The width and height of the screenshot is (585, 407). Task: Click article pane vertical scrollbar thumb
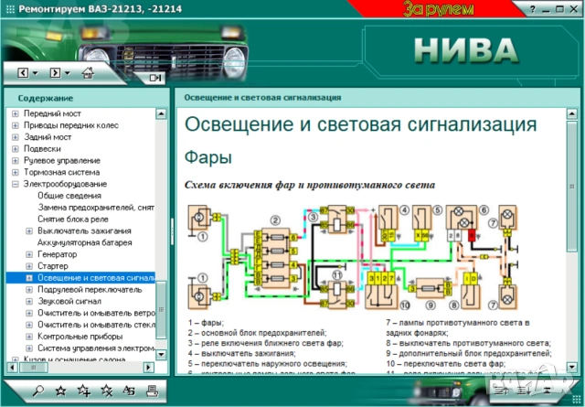572,186
